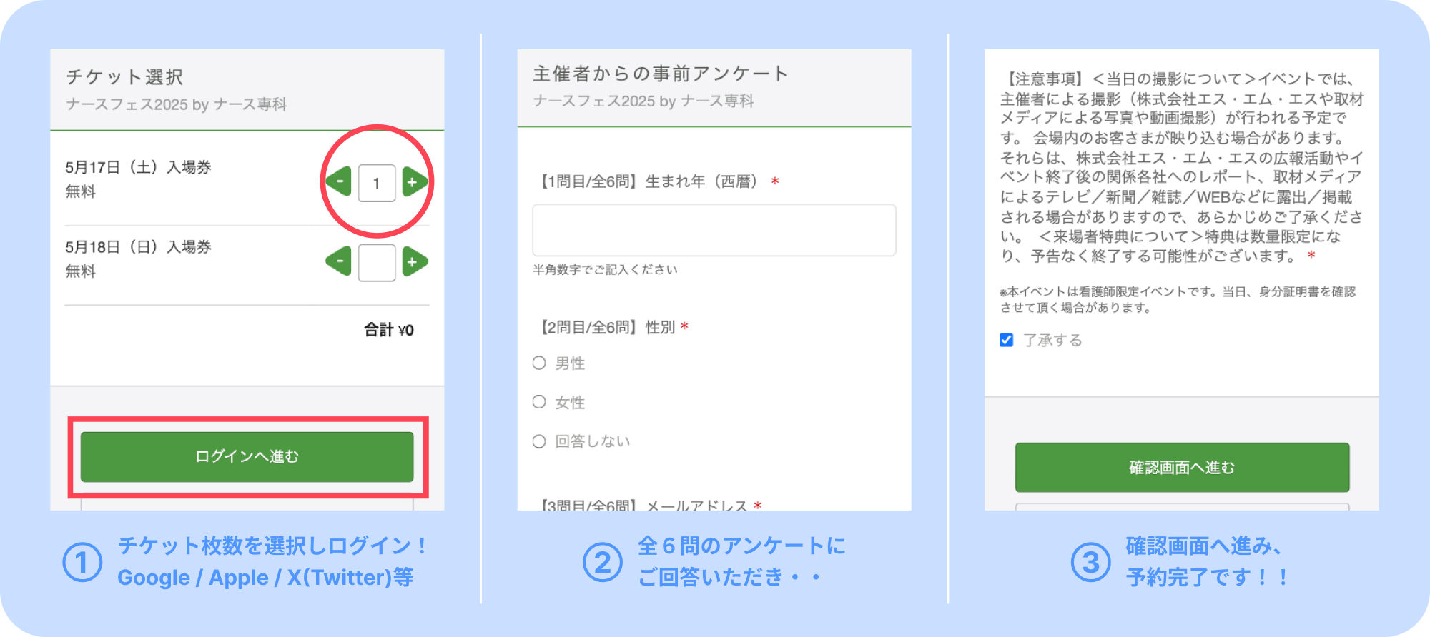Click the 合計 ¥0 total label
This screenshot has height=637, width=1430.
click(389, 330)
